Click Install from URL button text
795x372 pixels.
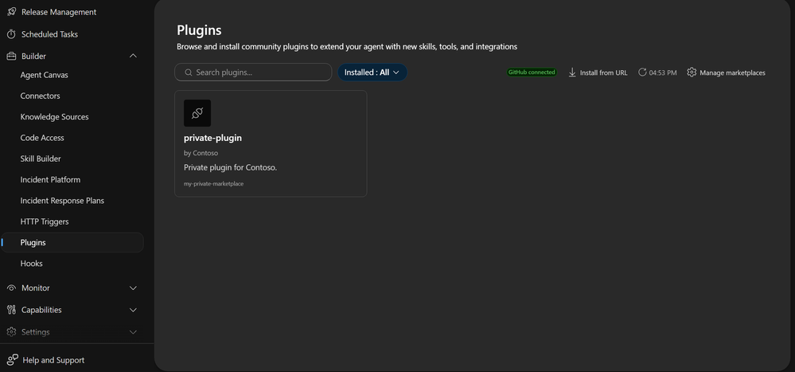[603, 72]
